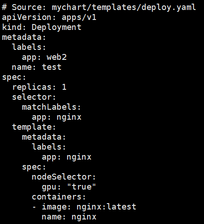Screen dimensions: 204x224
Task: Click the Source comment file path line
Action: click(99, 7)
